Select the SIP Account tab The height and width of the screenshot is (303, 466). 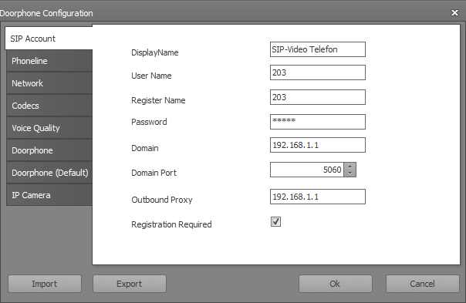[49, 39]
